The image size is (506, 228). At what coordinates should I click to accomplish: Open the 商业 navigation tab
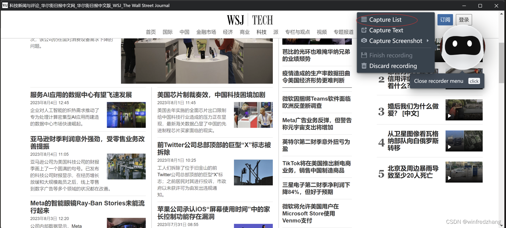click(x=245, y=32)
